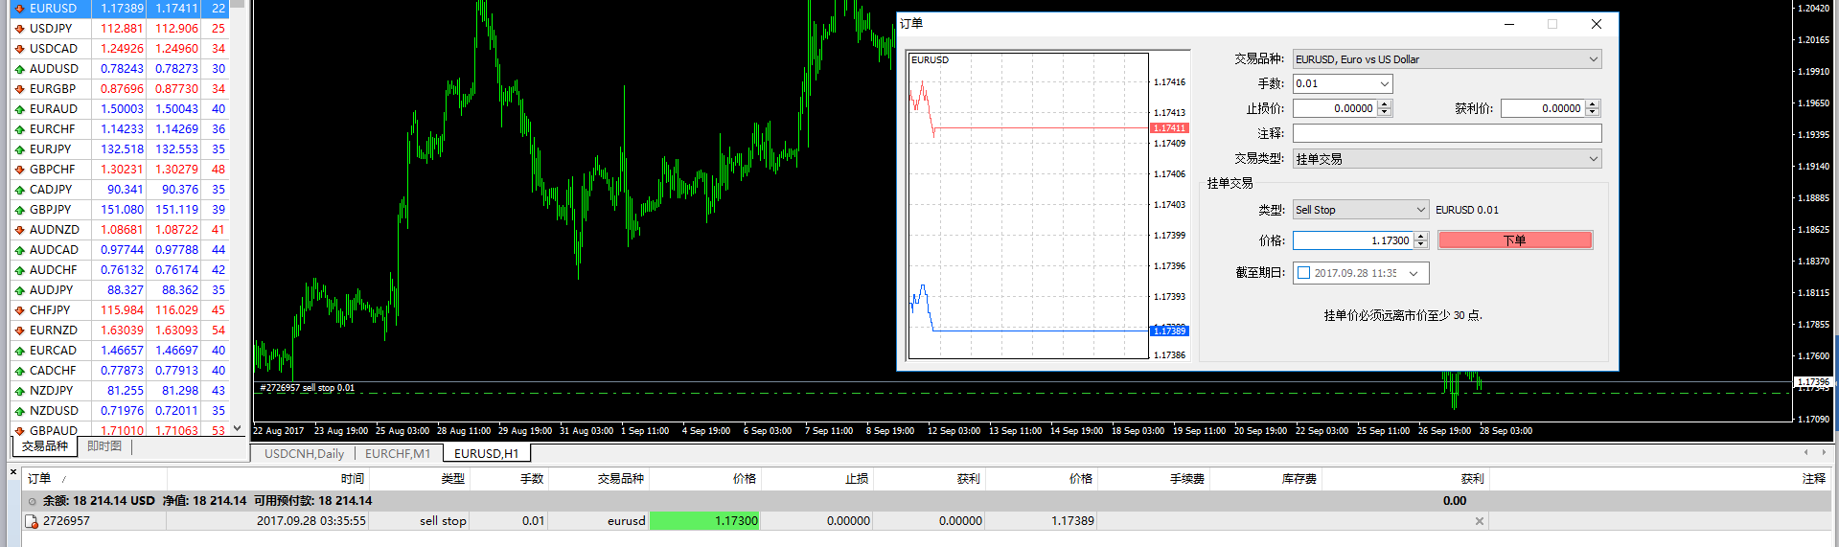
Task: Click the EURGBP down-arrow icon
Action: (19, 89)
